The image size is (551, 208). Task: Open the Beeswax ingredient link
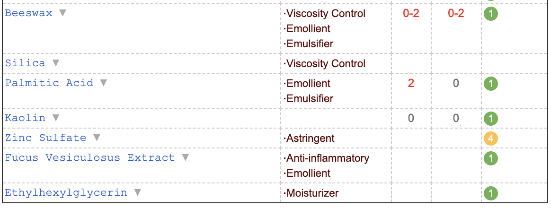tap(28, 13)
